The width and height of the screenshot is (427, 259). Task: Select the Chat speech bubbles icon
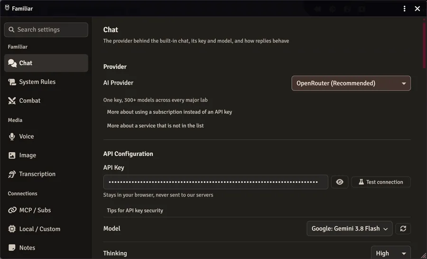[x=12, y=63]
